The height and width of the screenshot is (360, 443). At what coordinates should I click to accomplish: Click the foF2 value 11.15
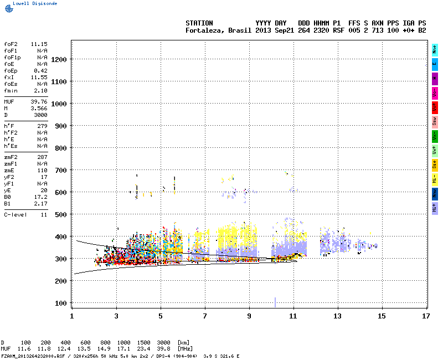click(39, 44)
